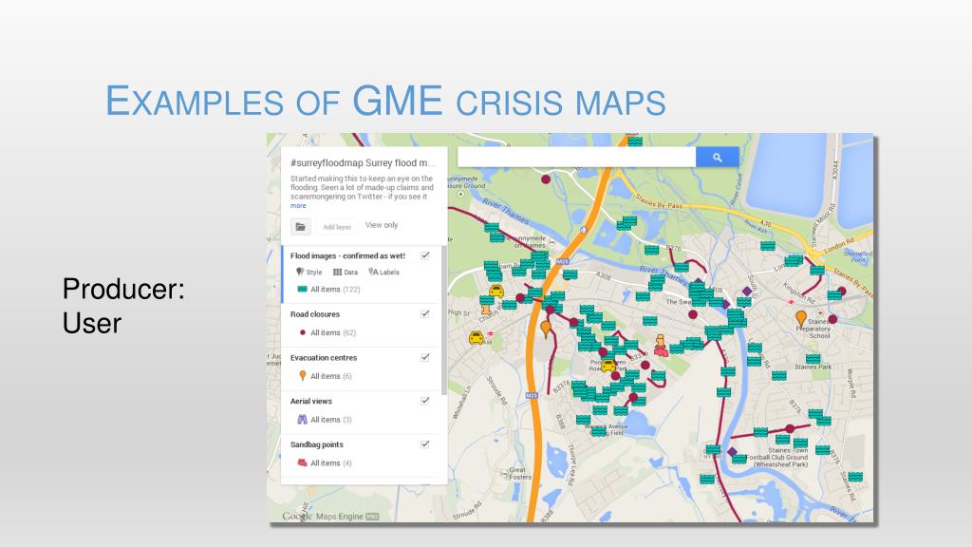Image resolution: width=972 pixels, height=547 pixels.
Task: Select the Evacuation centres layer title
Action: click(x=324, y=358)
